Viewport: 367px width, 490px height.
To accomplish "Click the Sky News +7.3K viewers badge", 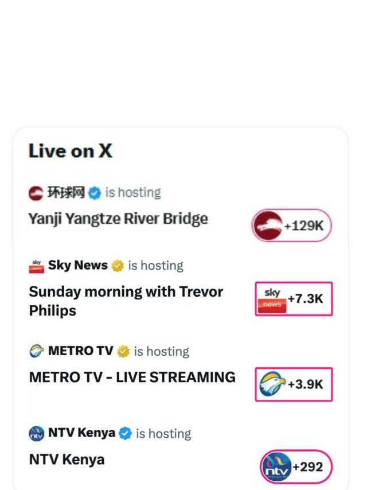I will pyautogui.click(x=294, y=299).
